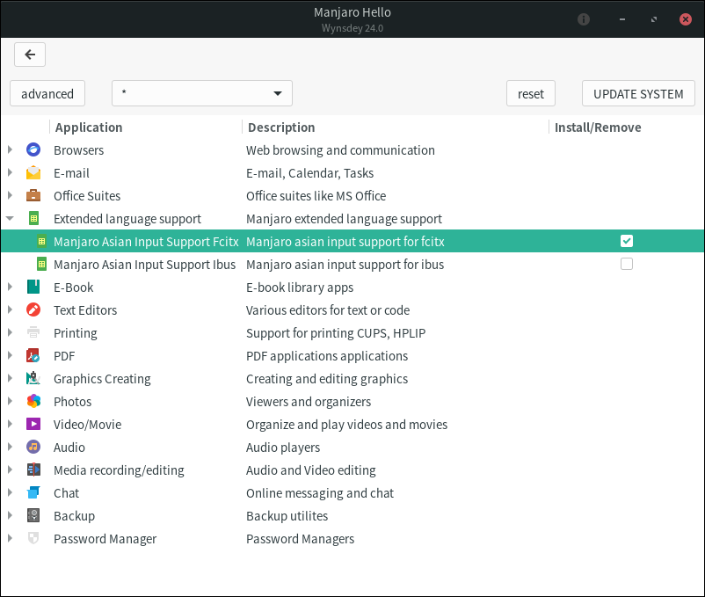
Task: Click the UPDATE SYSTEM button
Action: (638, 93)
